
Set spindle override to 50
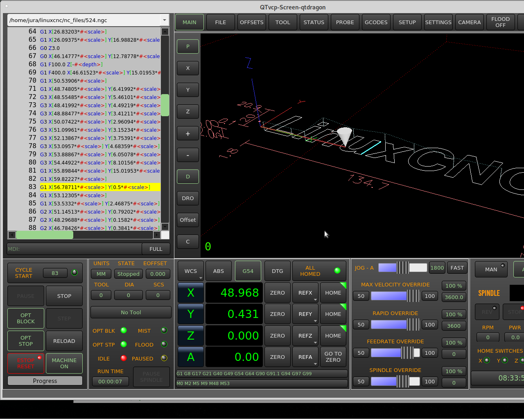click(361, 381)
